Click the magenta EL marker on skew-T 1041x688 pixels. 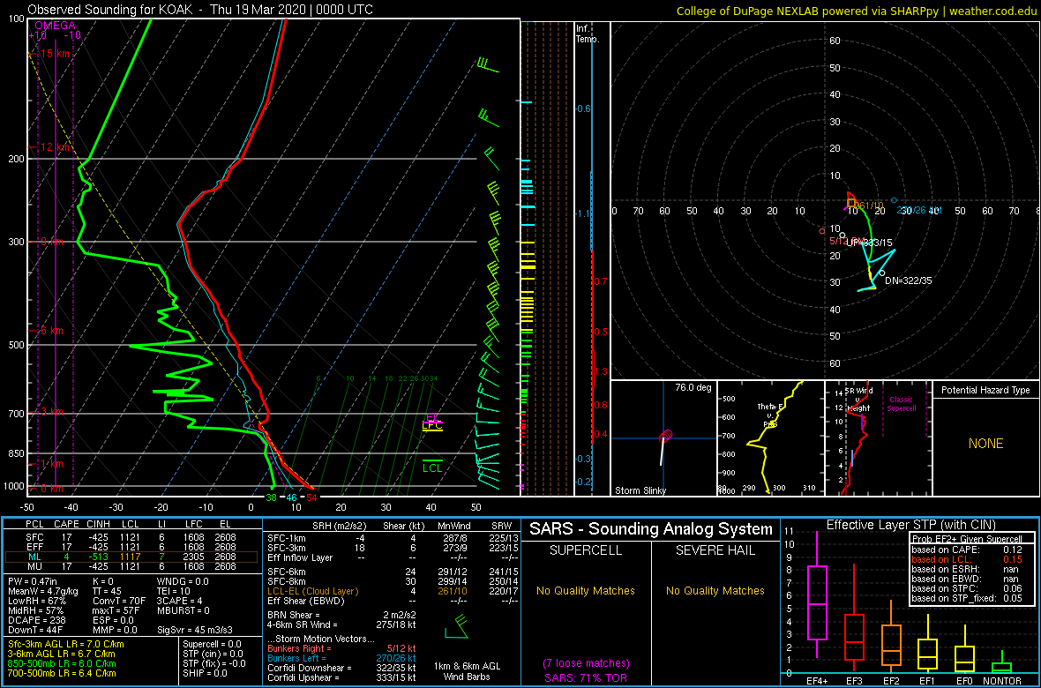click(432, 418)
